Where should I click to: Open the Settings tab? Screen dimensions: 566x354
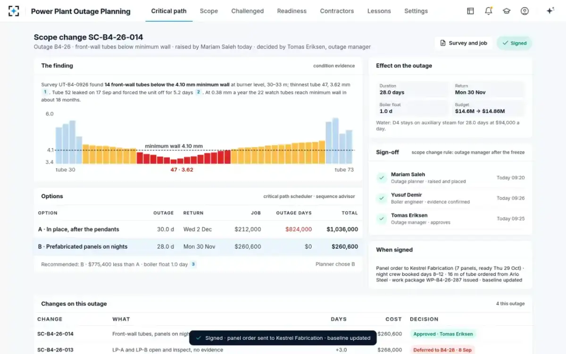pyautogui.click(x=416, y=11)
